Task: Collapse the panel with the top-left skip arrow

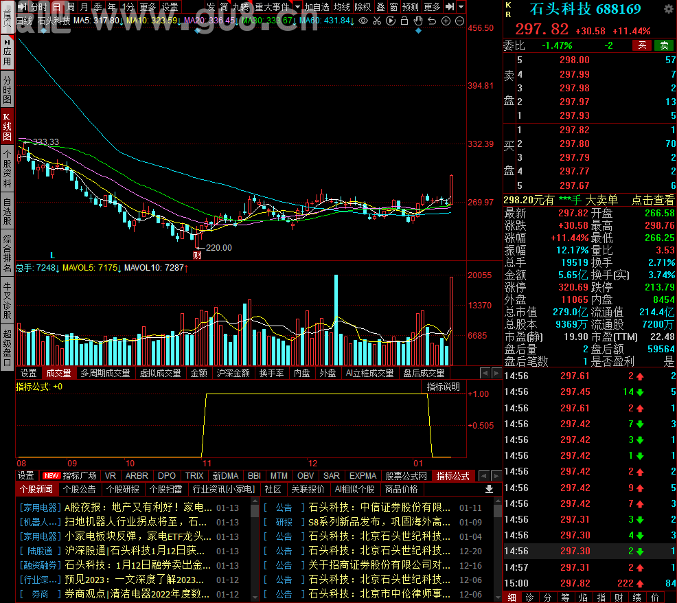Action: (x=23, y=6)
